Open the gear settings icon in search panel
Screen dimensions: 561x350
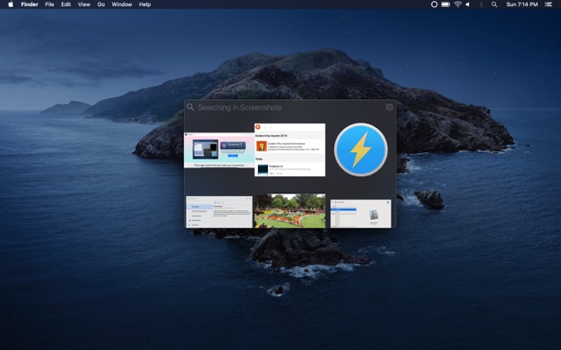click(x=389, y=107)
